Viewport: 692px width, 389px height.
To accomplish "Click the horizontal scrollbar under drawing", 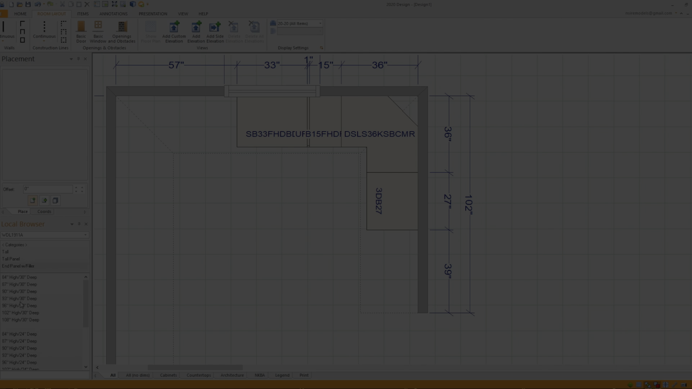I will (195, 367).
